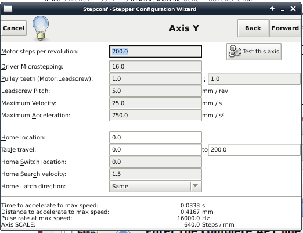Focus the Home Switch location field
Screen dimensions: 303x233
tap(156, 162)
